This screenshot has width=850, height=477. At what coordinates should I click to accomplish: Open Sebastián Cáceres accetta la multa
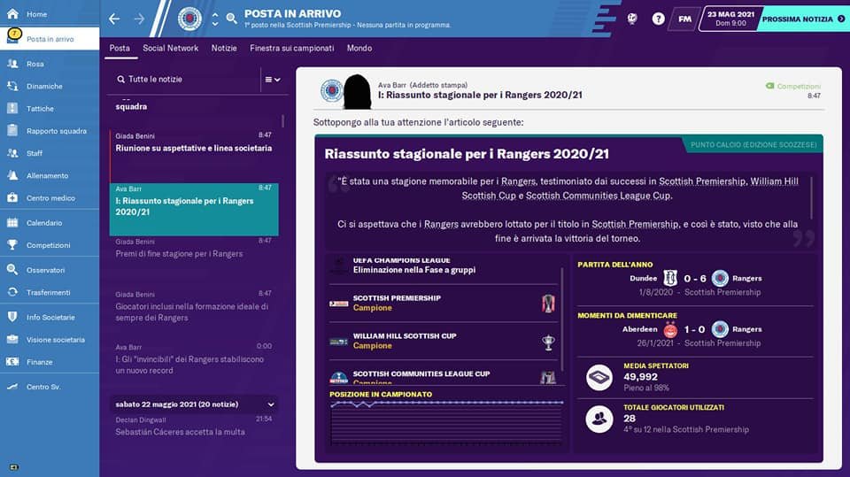[x=194, y=427]
